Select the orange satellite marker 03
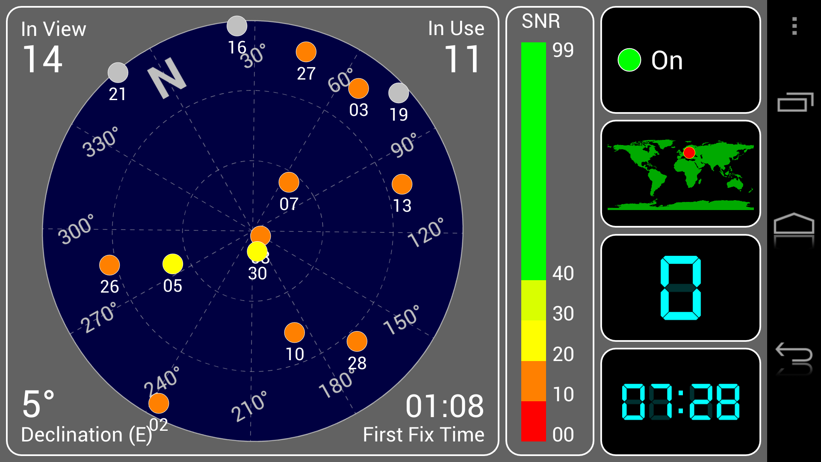Image resolution: width=821 pixels, height=462 pixels. (358, 89)
